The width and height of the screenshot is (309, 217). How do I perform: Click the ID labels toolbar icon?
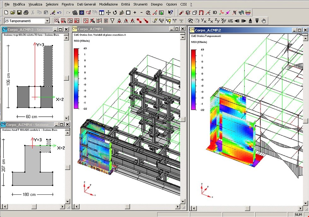[x=215, y=13]
